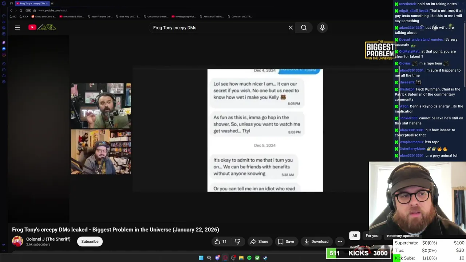Open the BC bookmarks folder
The height and width of the screenshot is (262, 466).
[13, 16]
